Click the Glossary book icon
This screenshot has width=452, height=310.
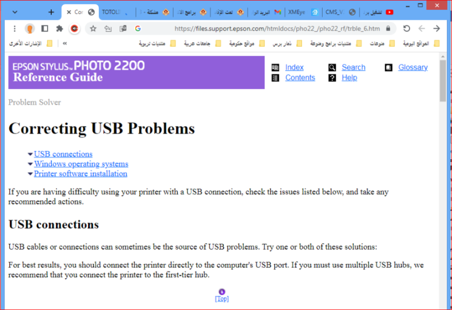(x=388, y=67)
